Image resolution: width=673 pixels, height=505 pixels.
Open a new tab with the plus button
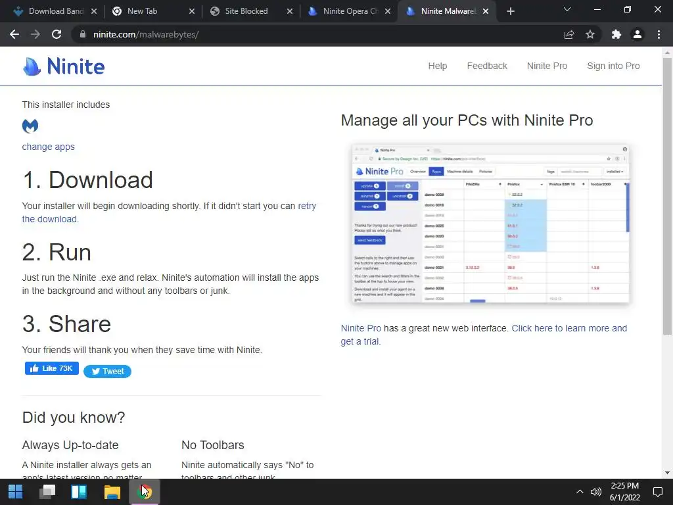[510, 11]
